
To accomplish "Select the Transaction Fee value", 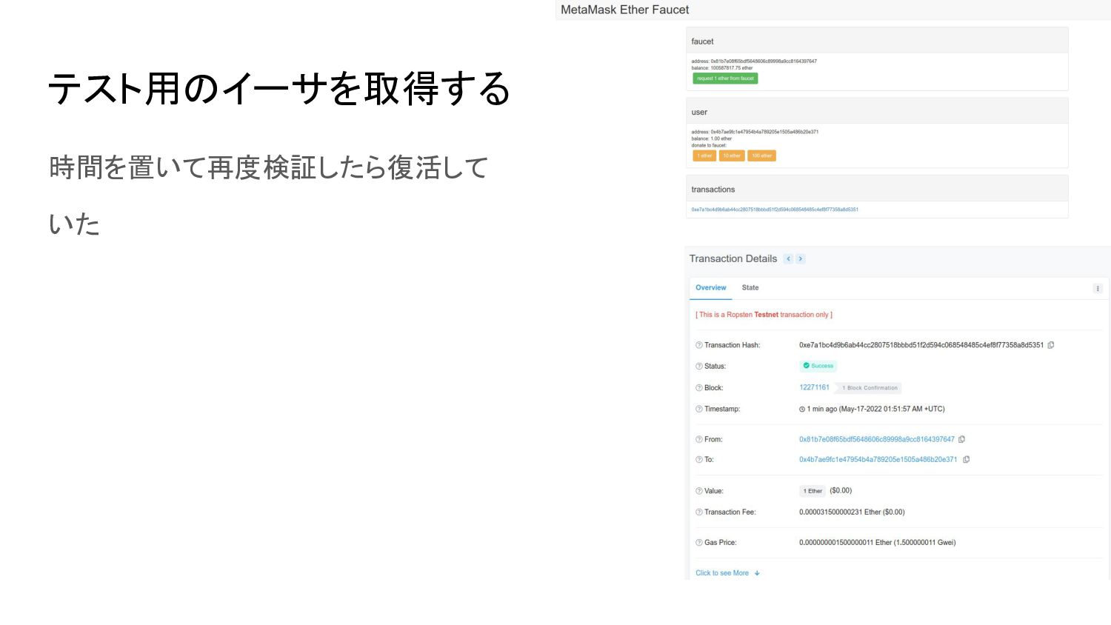I will (x=852, y=512).
